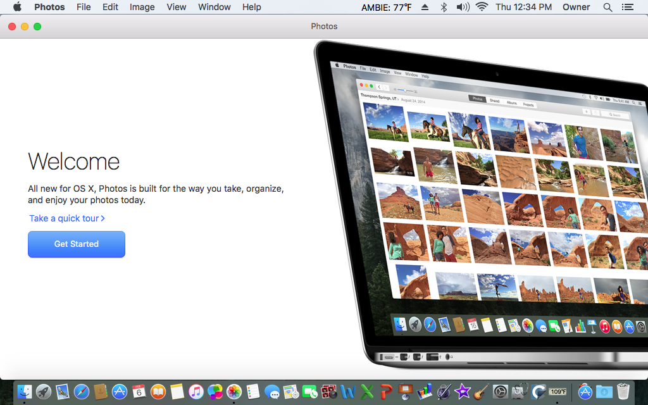Open the View menu
This screenshot has height=405, width=648.
177,7
